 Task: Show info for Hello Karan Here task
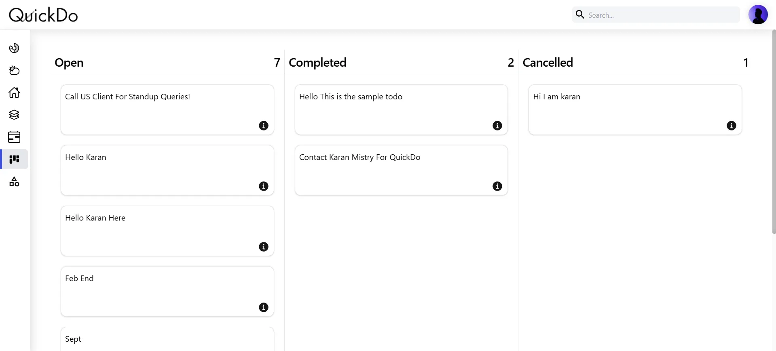click(264, 247)
